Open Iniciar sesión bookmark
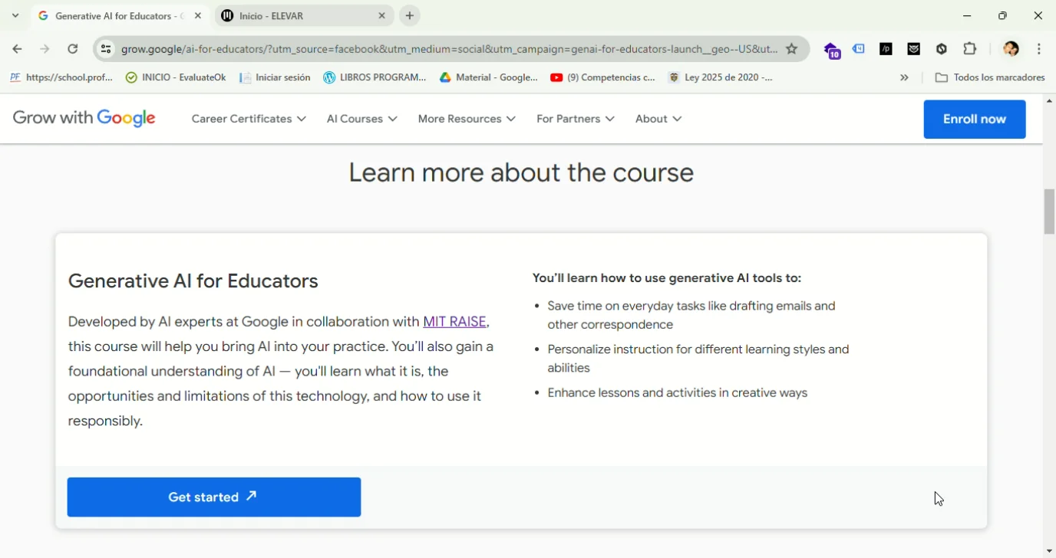 [x=275, y=77]
